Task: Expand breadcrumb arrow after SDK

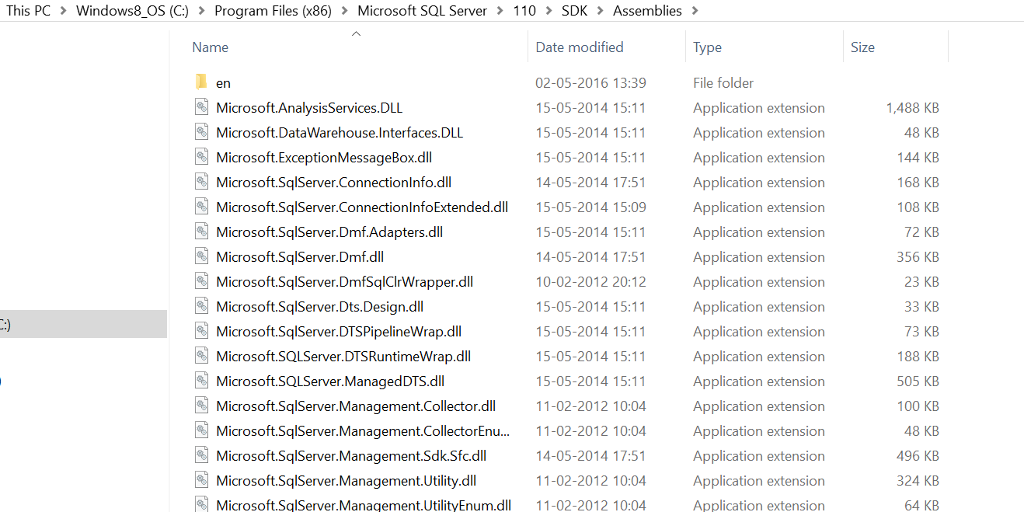Action: click(x=600, y=11)
